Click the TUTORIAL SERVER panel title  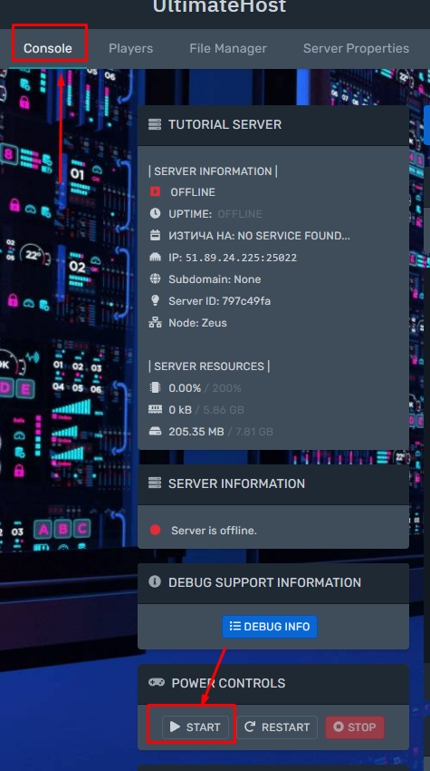[225, 124]
